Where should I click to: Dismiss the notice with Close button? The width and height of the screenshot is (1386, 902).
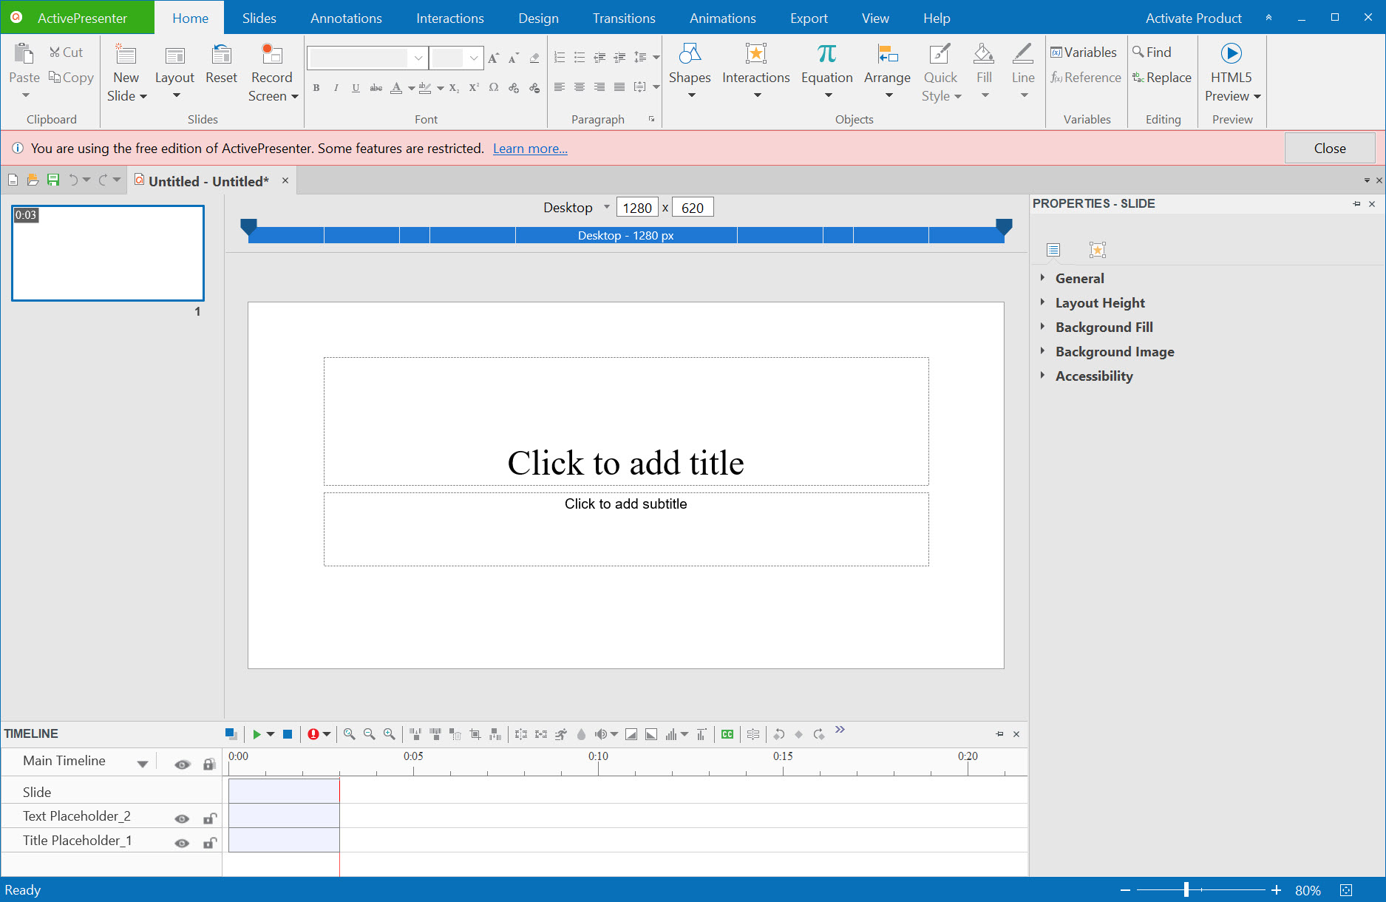(x=1329, y=149)
